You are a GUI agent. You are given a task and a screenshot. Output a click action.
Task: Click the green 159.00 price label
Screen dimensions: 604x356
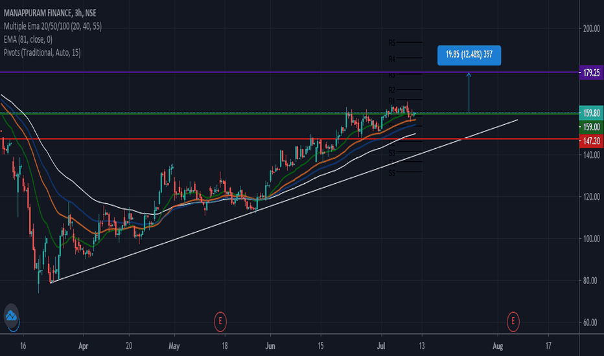pyautogui.click(x=591, y=127)
